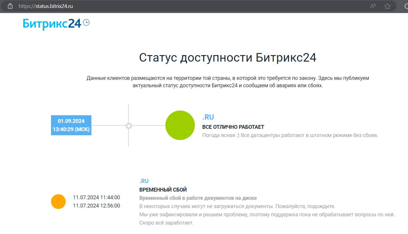Click the line Мы уже зафиксировали и решаем проблему
The height and width of the screenshot is (234, 408).
pos(267,215)
